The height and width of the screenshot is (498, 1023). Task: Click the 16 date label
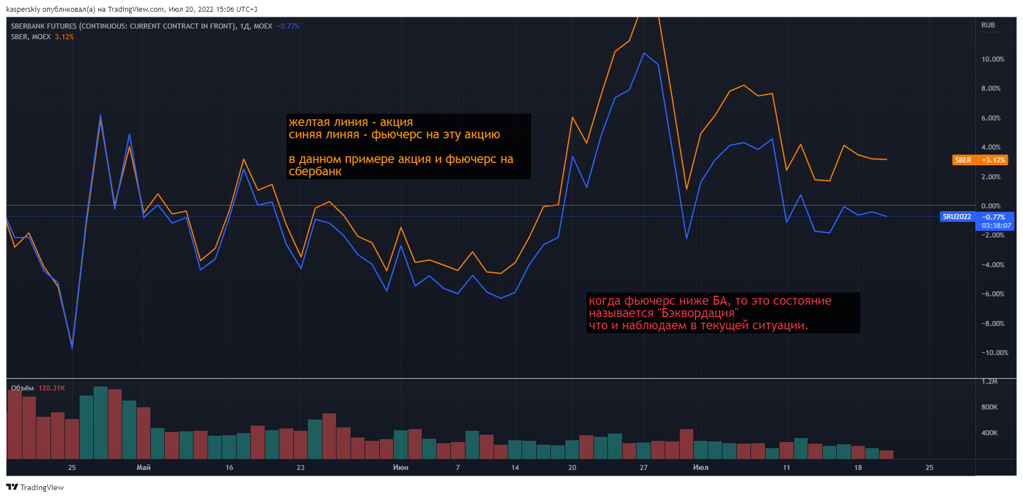click(229, 468)
